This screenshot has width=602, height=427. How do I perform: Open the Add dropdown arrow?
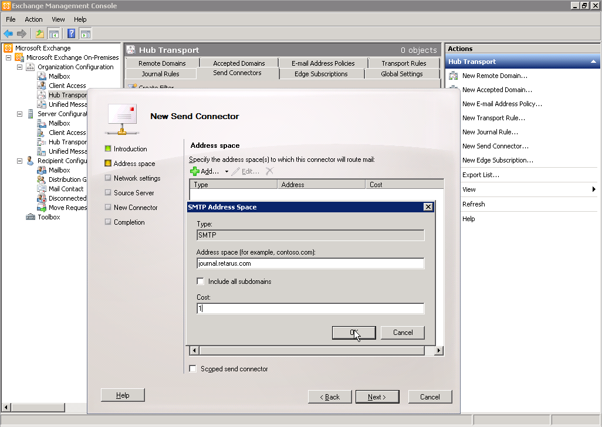click(226, 172)
